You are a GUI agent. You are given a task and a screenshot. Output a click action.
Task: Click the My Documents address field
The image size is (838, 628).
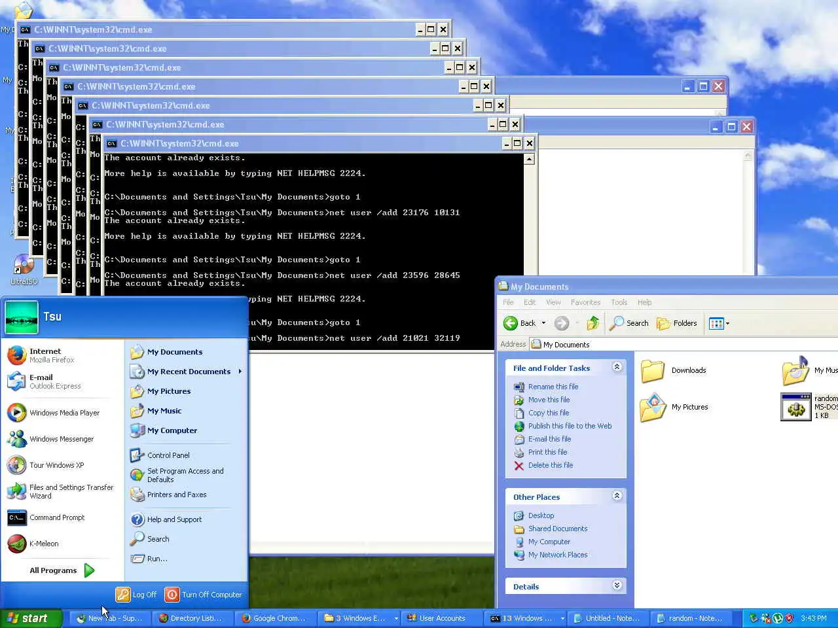[x=683, y=344]
